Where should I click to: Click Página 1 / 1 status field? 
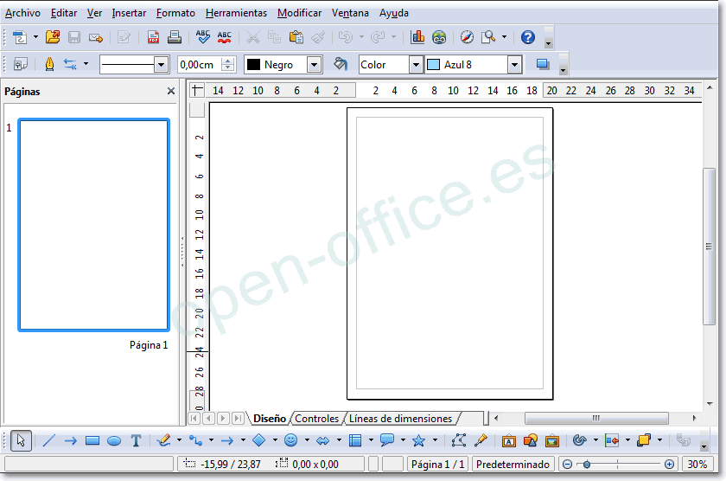point(437,465)
